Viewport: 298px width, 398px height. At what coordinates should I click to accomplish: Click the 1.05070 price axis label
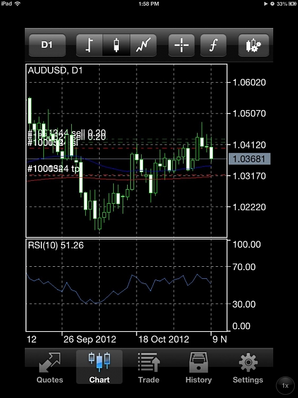pos(249,113)
